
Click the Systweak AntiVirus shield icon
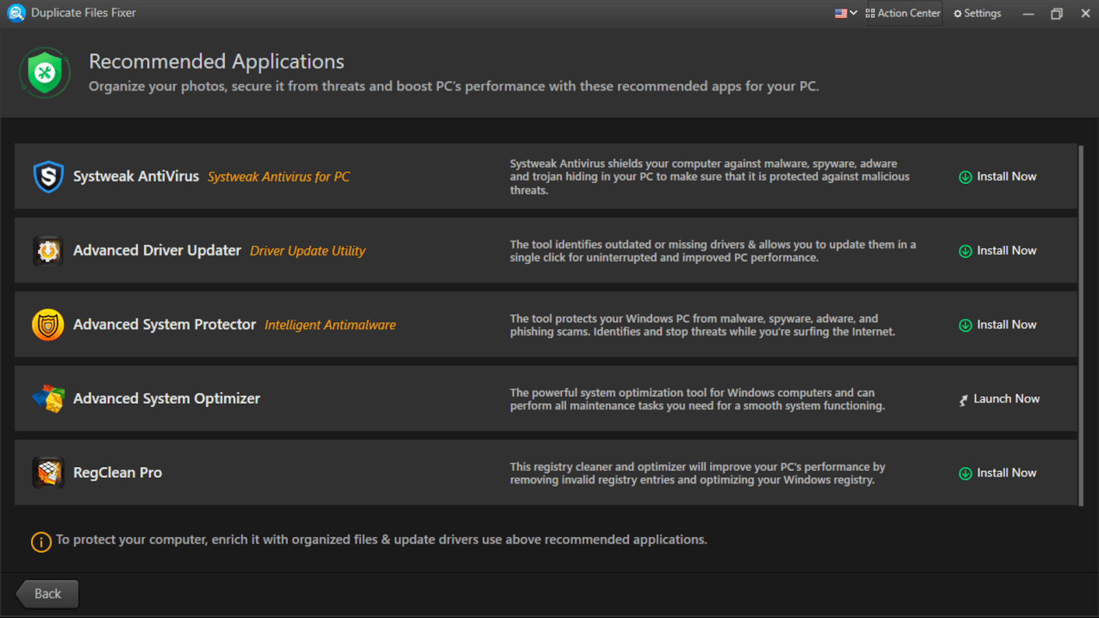48,176
